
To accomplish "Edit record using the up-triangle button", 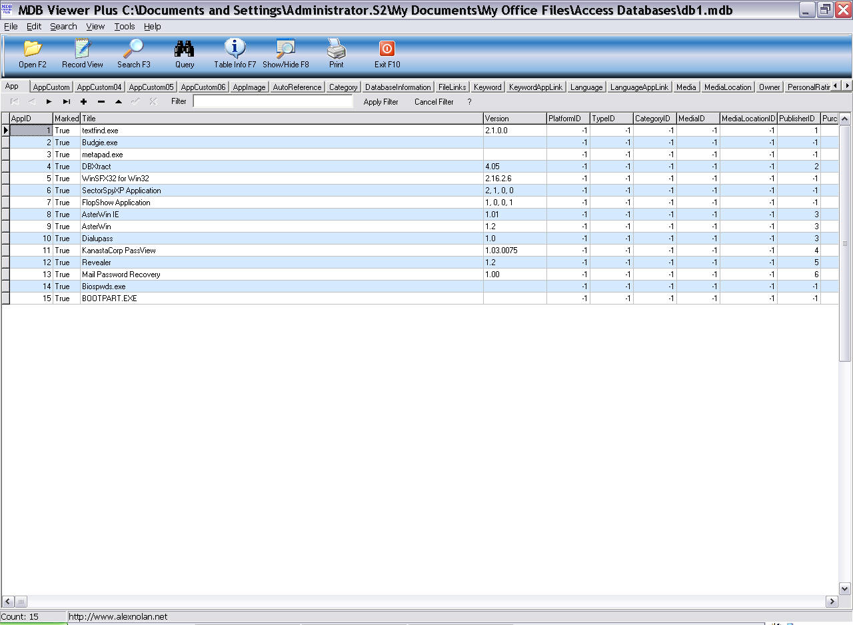I will coord(118,101).
